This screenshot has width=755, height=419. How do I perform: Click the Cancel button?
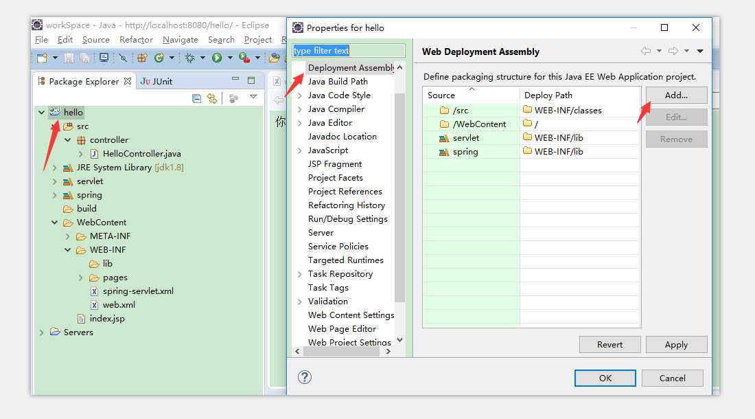pos(672,378)
